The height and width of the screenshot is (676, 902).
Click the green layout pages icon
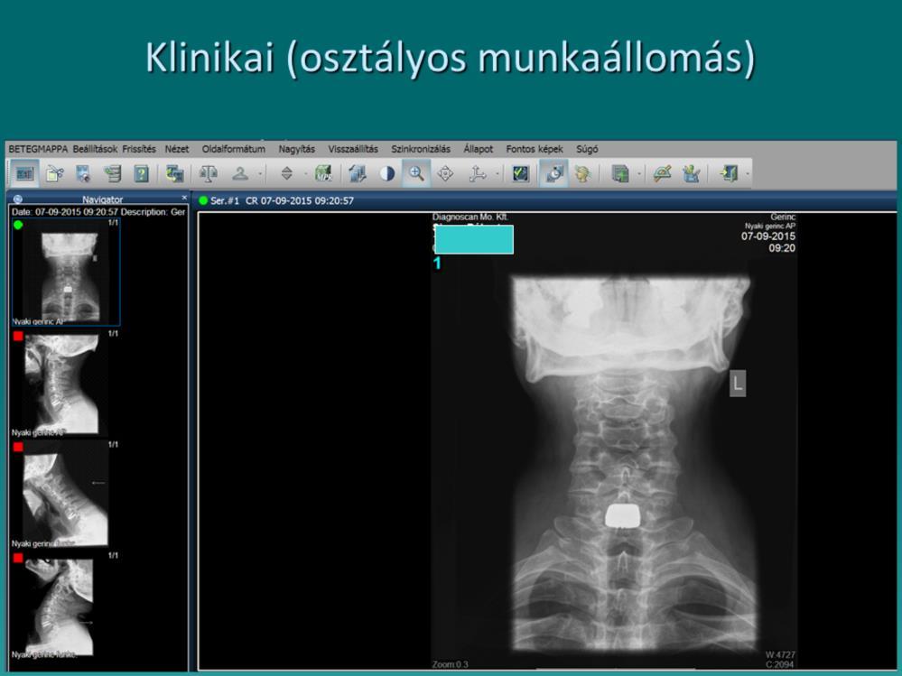[x=620, y=173]
